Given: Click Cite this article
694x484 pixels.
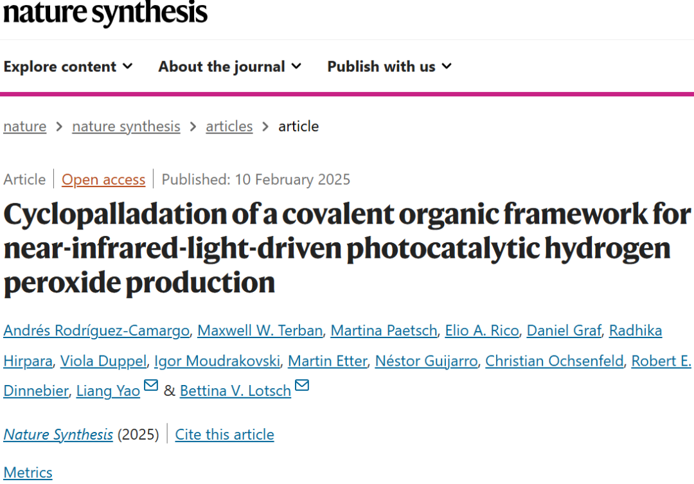Looking at the screenshot, I should tap(224, 435).
